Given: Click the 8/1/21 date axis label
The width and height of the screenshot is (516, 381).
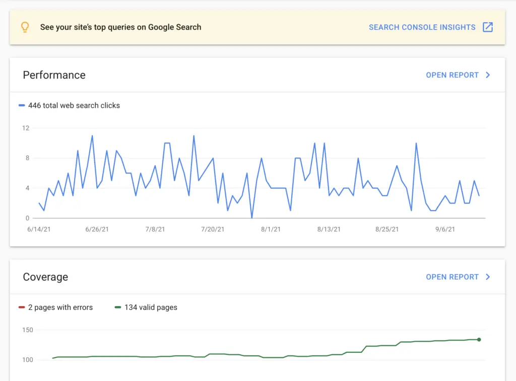Looking at the screenshot, I should [271, 230].
